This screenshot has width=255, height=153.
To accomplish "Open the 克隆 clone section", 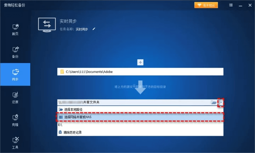I will pyautogui.click(x=15, y=120).
